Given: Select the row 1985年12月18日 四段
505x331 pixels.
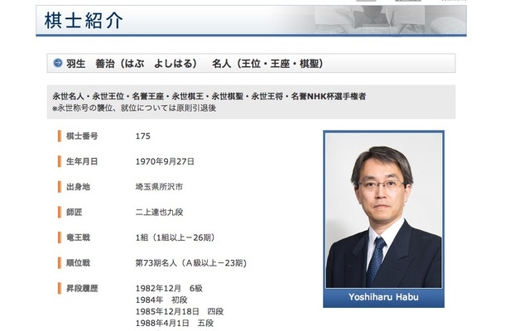Looking at the screenshot, I should coord(180,311).
